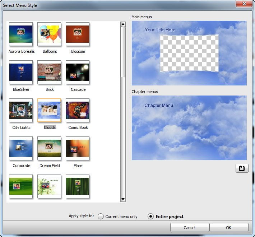255x237 pixels.
Task: Select the Dream Field style thumbnail
Action: (x=49, y=148)
